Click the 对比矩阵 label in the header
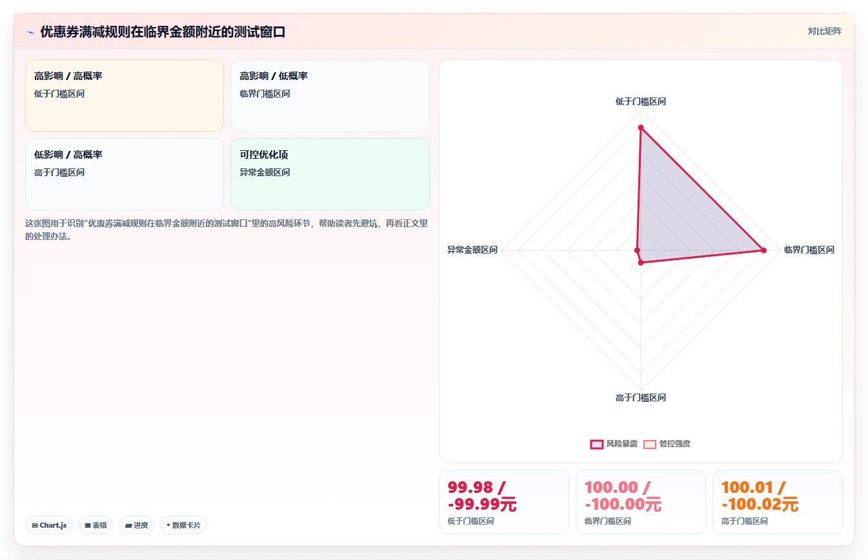 click(824, 31)
